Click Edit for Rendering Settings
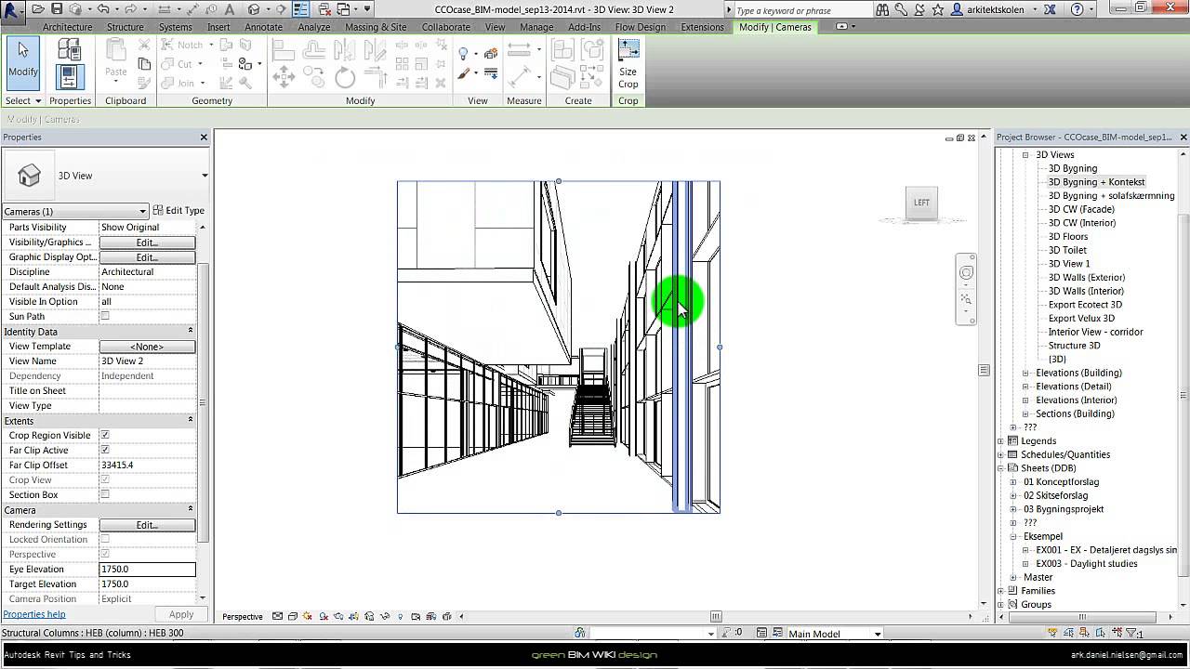 coord(147,525)
